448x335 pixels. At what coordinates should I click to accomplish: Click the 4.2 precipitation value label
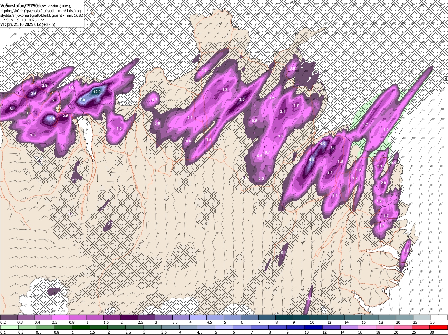pos(312,159)
